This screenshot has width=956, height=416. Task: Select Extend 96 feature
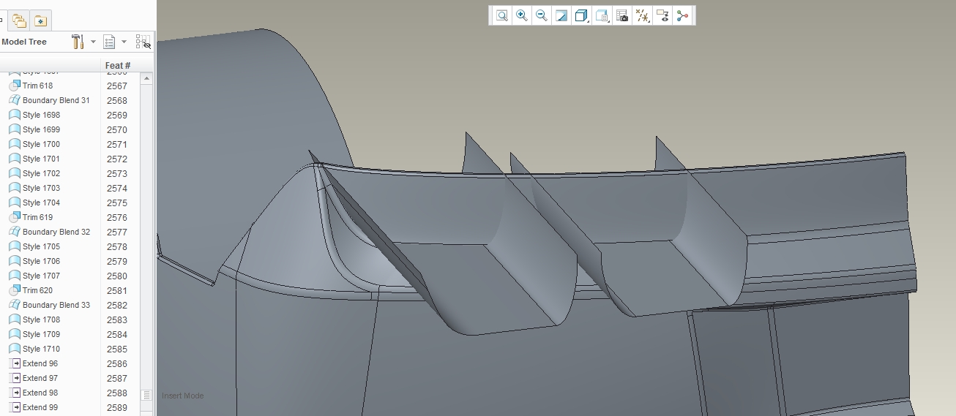click(40, 363)
